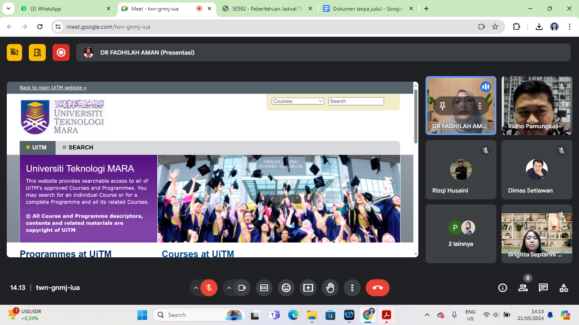Select the SEARCH tab on presented page

(x=78, y=147)
